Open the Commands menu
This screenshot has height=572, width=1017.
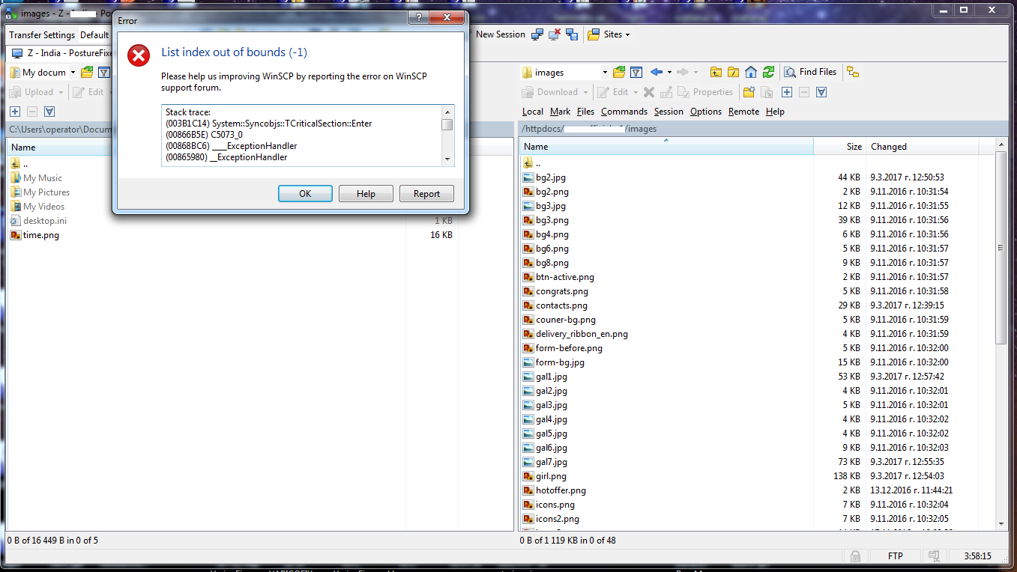point(624,112)
